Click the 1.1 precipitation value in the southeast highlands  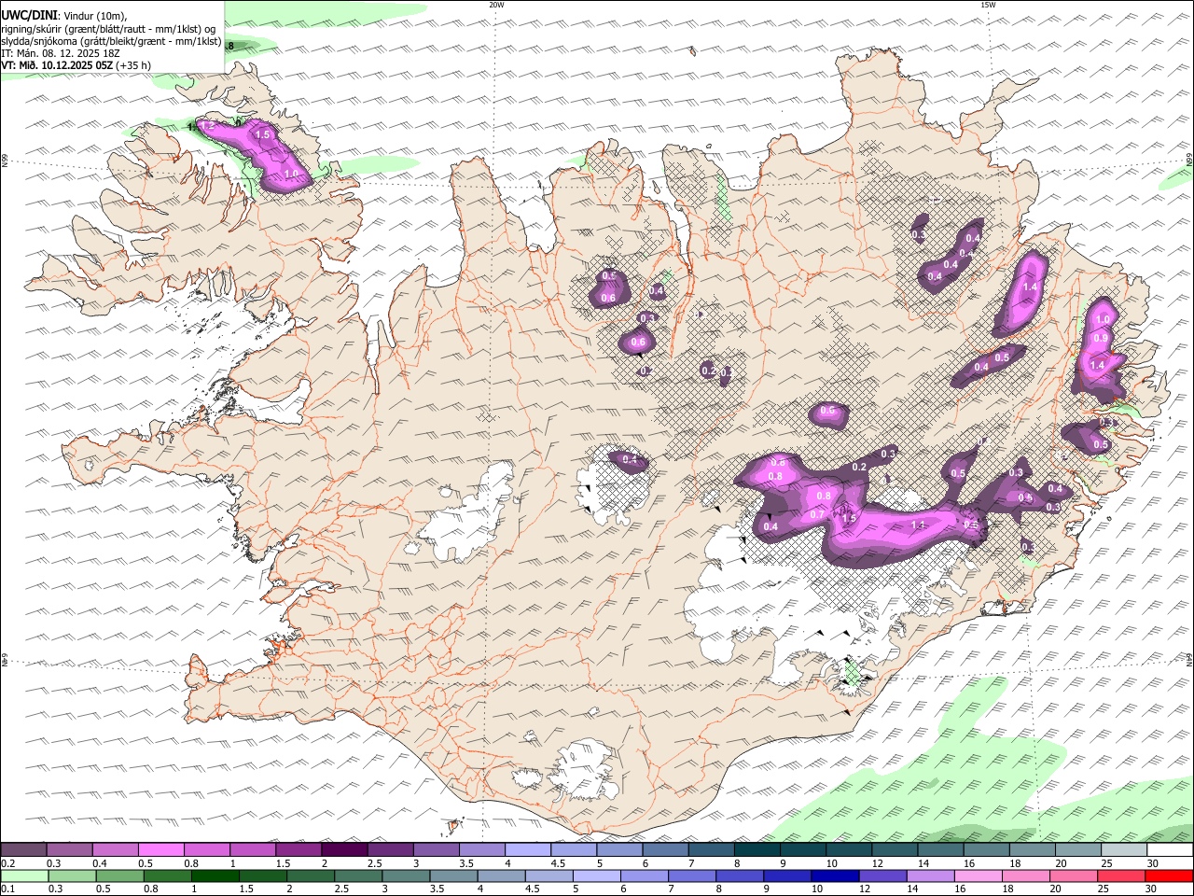pyautogui.click(x=918, y=525)
